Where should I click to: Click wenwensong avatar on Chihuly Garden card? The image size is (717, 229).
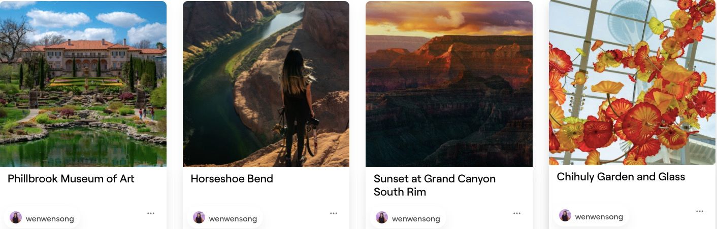pos(565,216)
